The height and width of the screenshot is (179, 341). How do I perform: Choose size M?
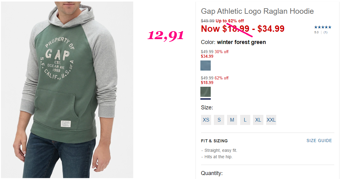pos(232,120)
